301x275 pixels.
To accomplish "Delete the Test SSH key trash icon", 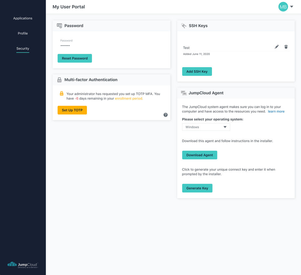I will 286,47.
